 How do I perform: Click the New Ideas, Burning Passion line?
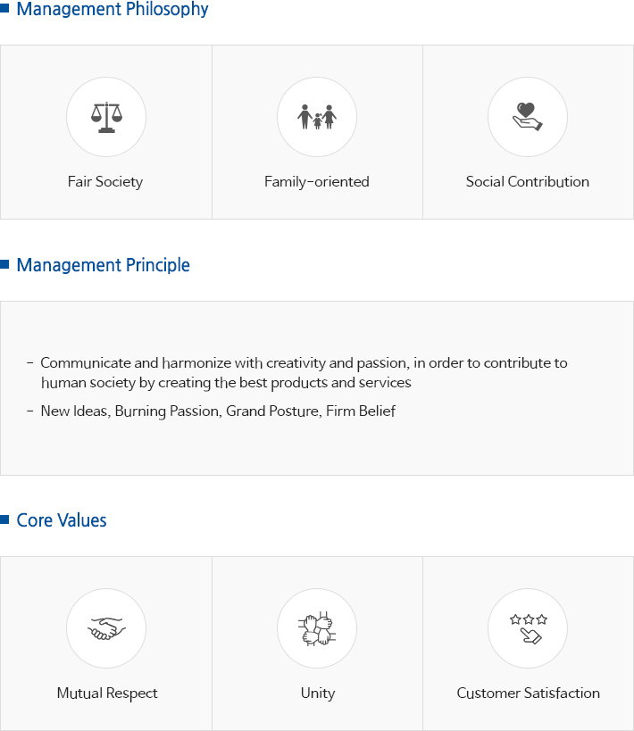click(x=218, y=411)
